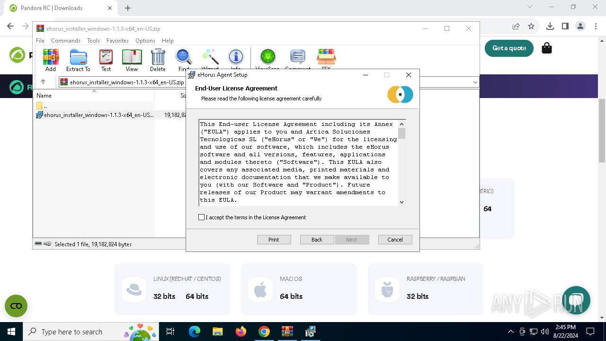Open the View tool in WinRAR
Image resolution: width=606 pixels, height=341 pixels.
click(132, 60)
